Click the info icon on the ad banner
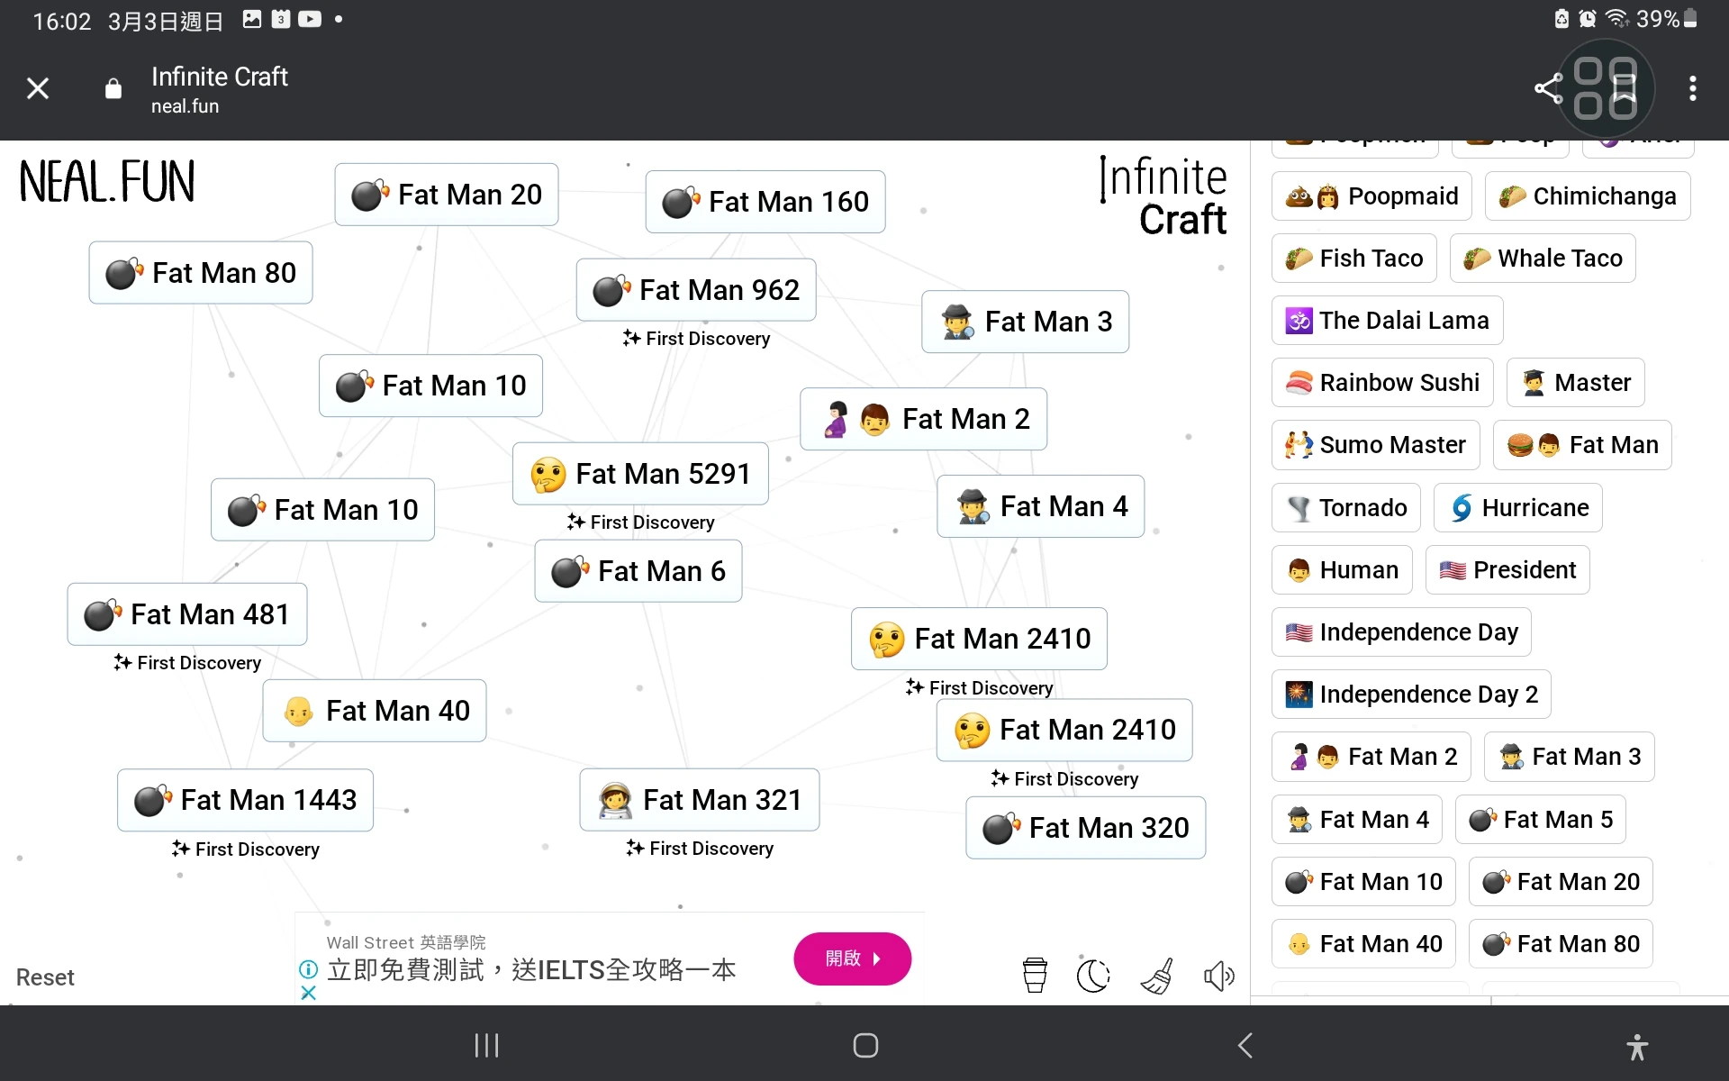The width and height of the screenshot is (1729, 1081). pyautogui.click(x=308, y=969)
